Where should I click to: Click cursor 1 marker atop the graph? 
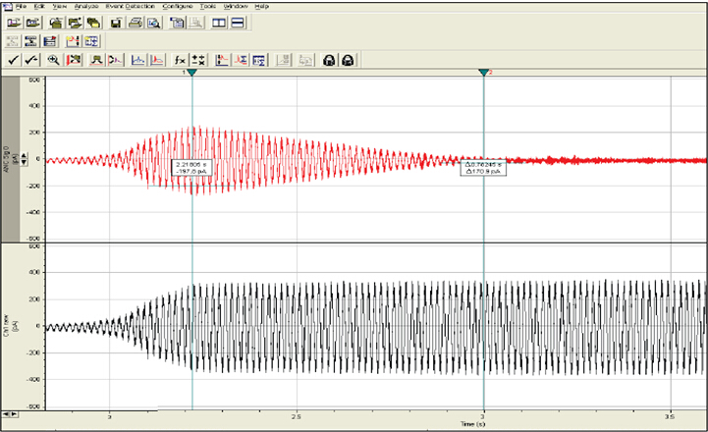point(191,74)
